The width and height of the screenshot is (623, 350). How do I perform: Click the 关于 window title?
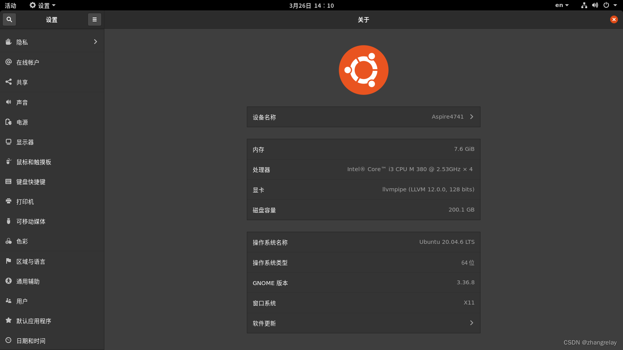point(364,20)
